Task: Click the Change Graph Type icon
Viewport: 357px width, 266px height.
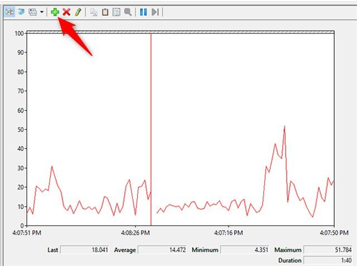Action: point(32,11)
